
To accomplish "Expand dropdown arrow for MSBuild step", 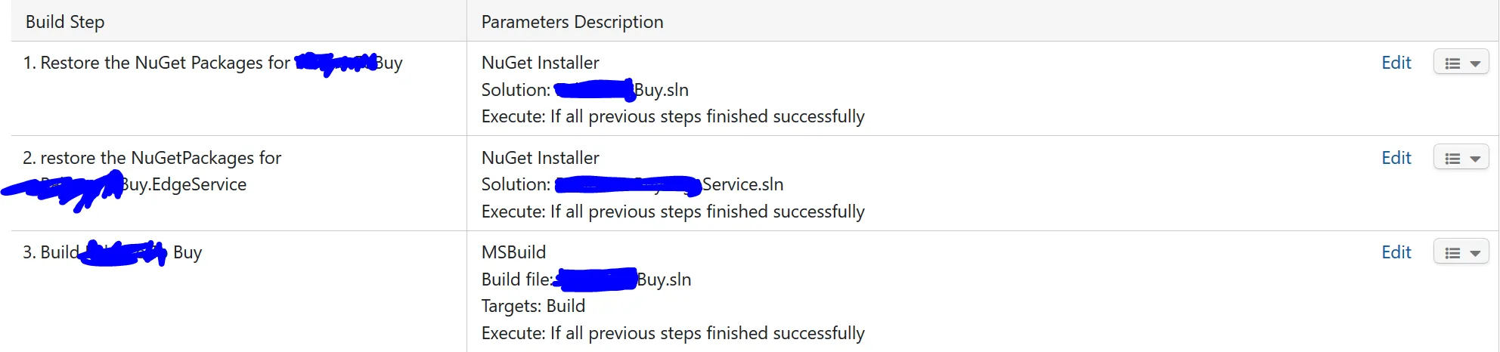I will coord(1475,254).
